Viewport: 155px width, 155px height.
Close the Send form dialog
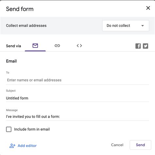148,8
